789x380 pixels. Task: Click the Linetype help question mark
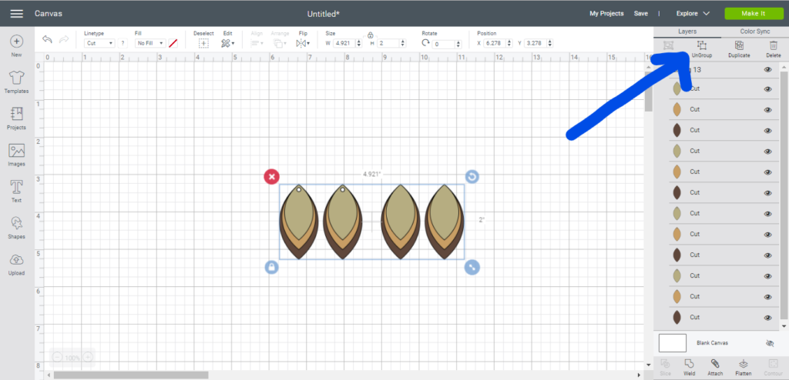pyautogui.click(x=123, y=43)
